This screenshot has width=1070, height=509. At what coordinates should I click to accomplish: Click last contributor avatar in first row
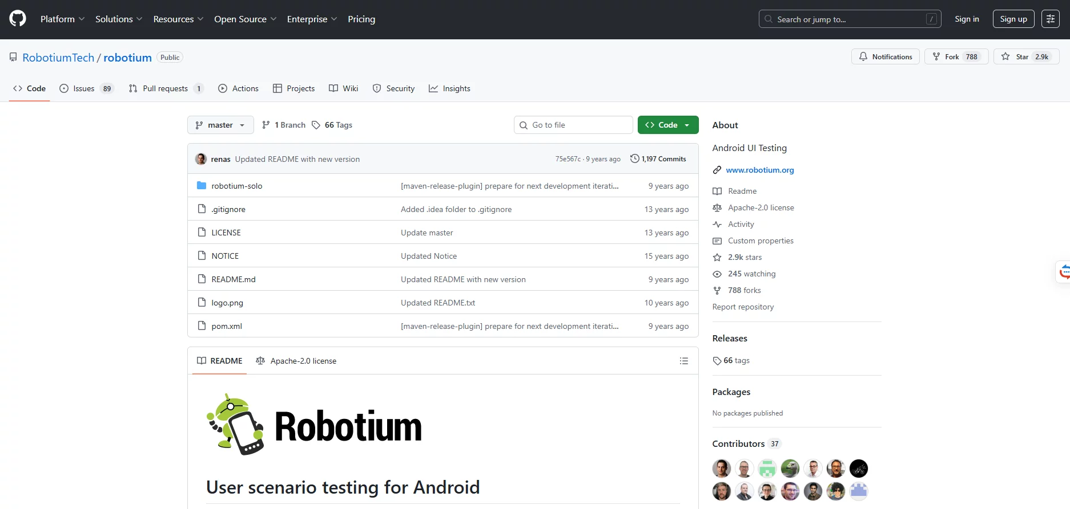[859, 469]
